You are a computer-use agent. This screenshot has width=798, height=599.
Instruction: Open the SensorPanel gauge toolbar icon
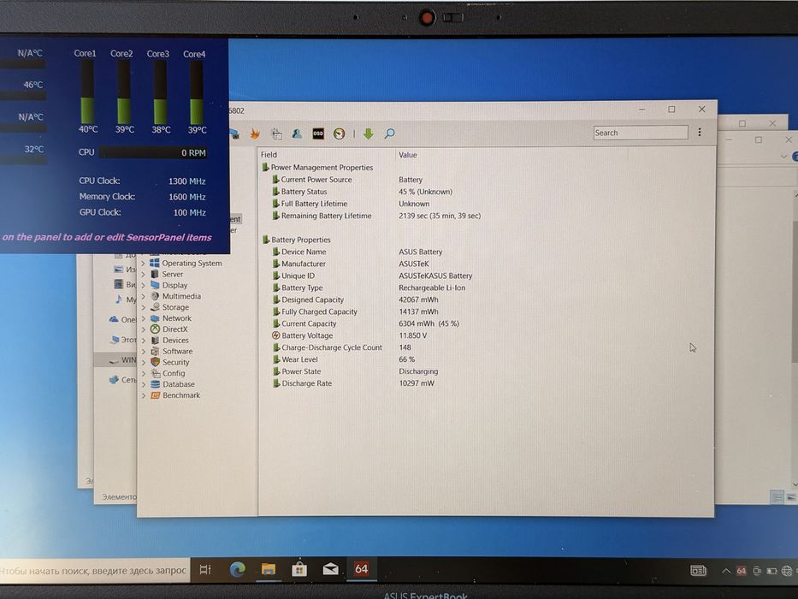click(339, 133)
